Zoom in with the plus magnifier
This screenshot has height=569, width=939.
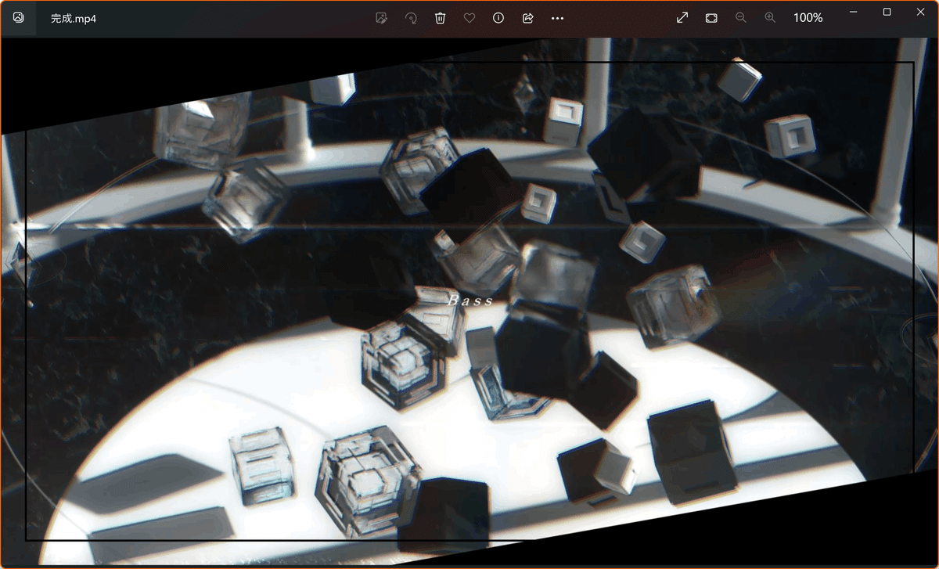pyautogui.click(x=770, y=17)
